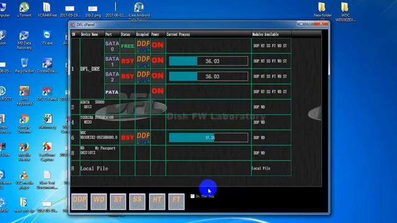Open uTorrent desktop shortcut

point(24,9)
